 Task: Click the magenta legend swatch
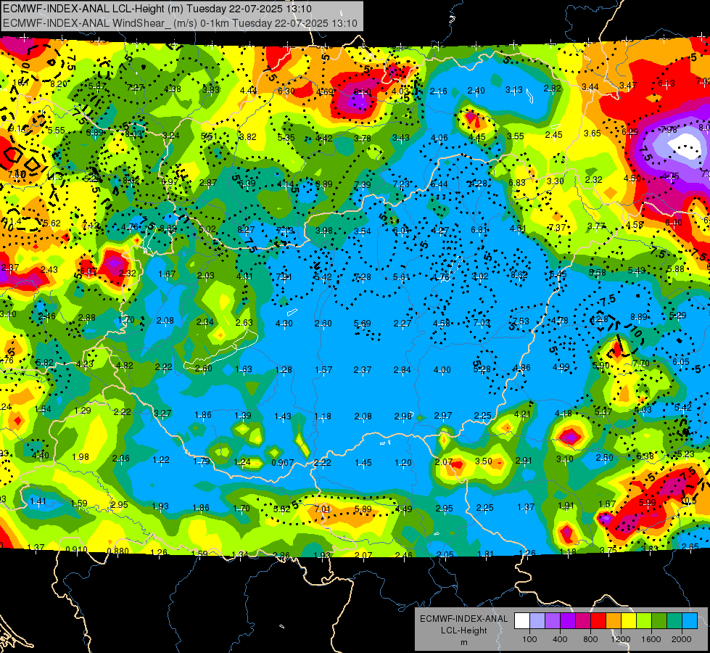[x=583, y=620]
